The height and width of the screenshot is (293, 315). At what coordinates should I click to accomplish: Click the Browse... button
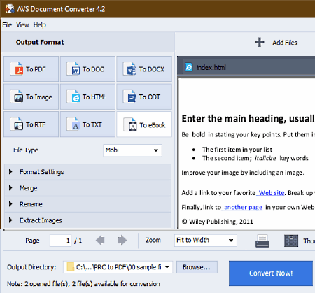pos(197,267)
